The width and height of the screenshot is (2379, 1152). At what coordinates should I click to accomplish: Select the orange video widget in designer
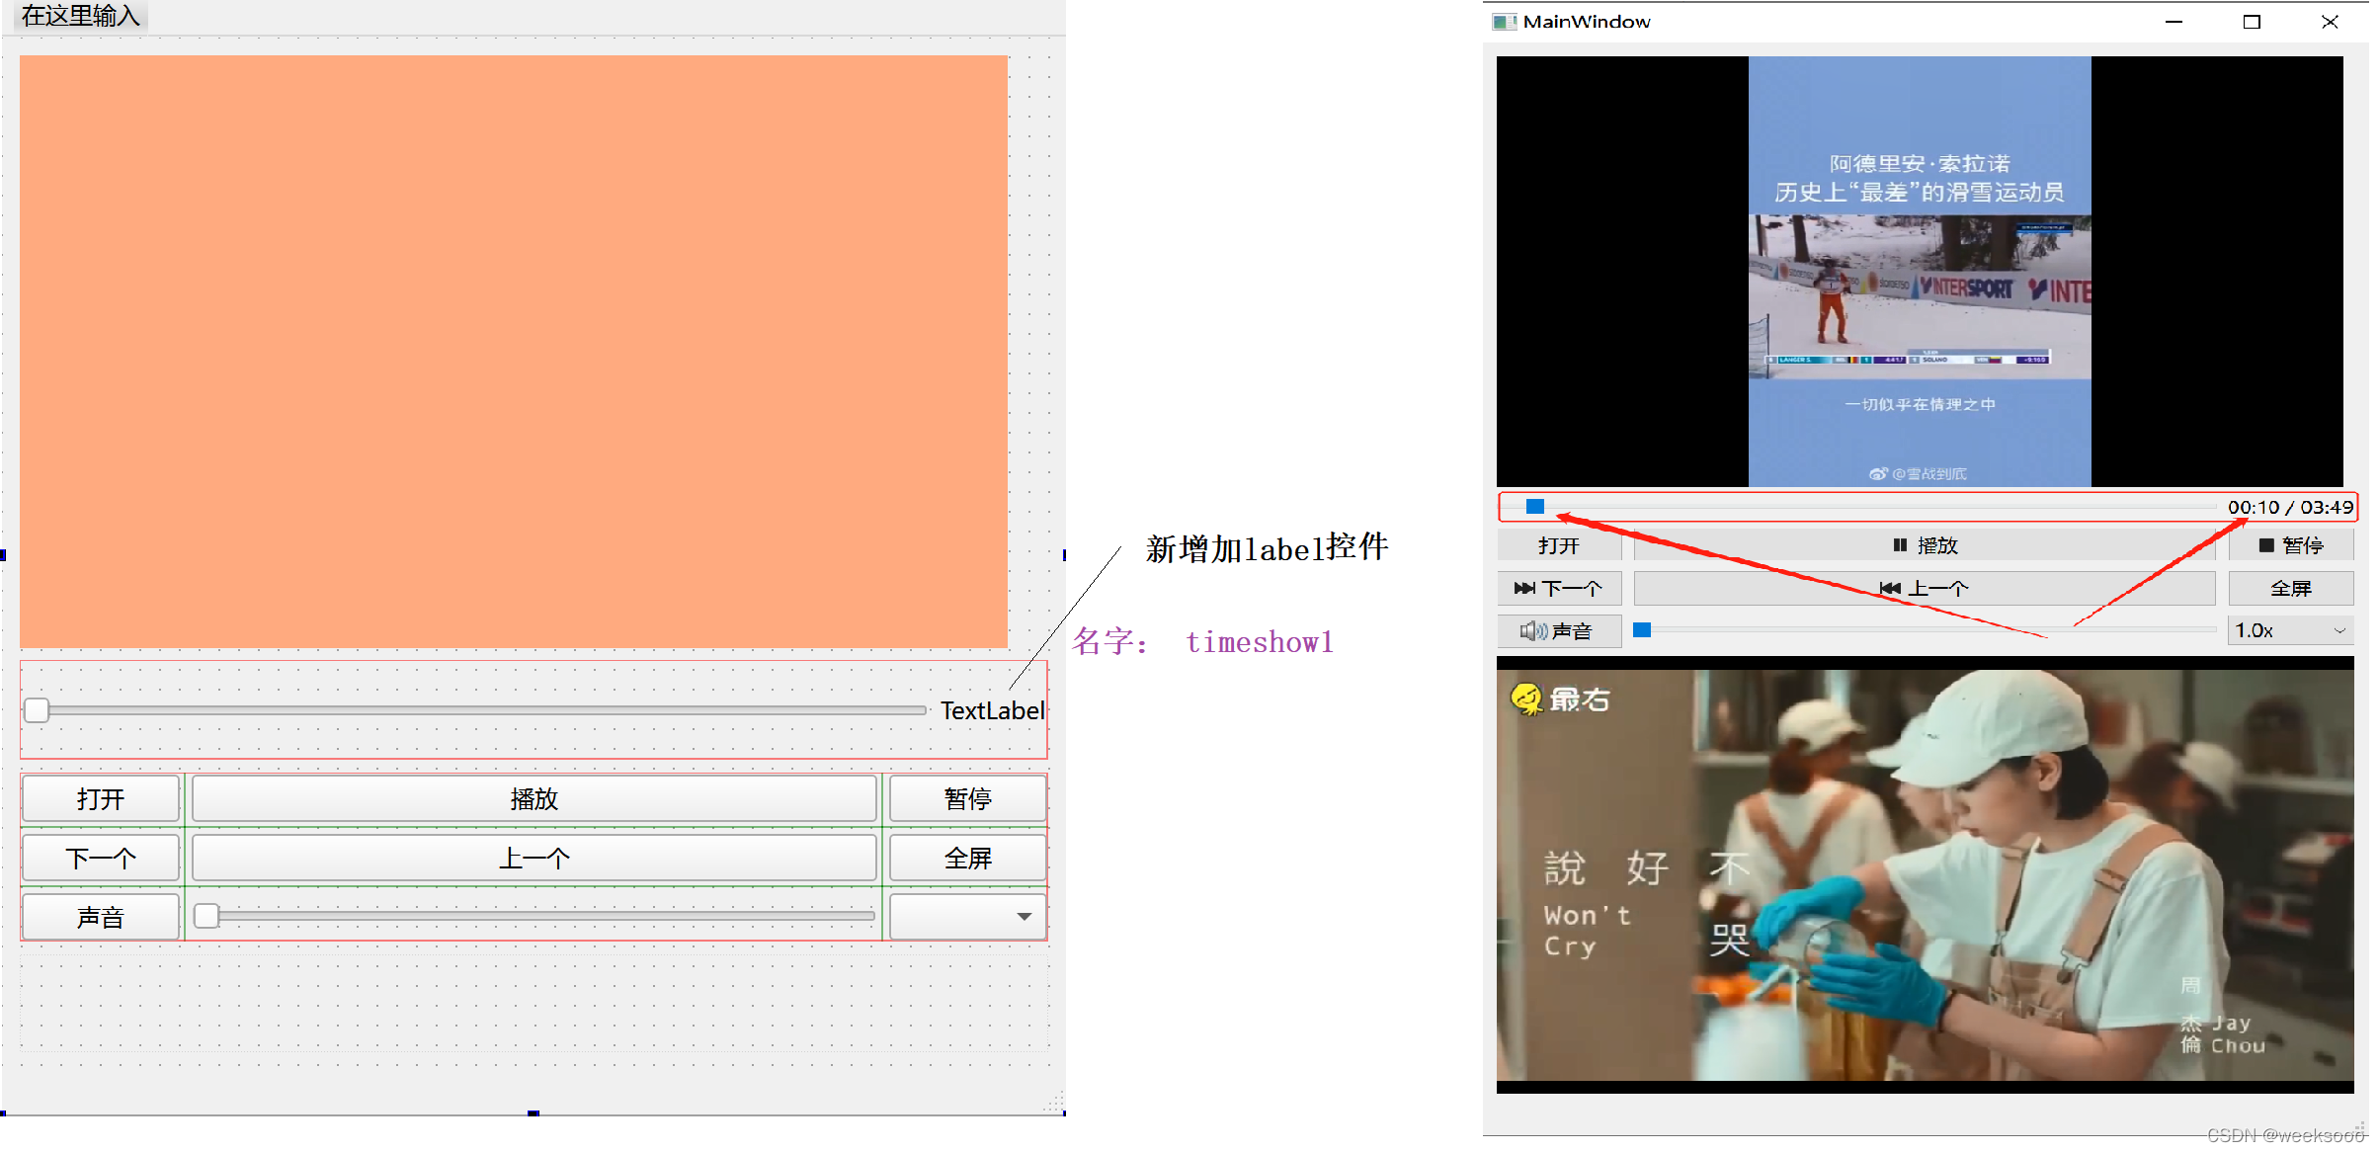[514, 351]
